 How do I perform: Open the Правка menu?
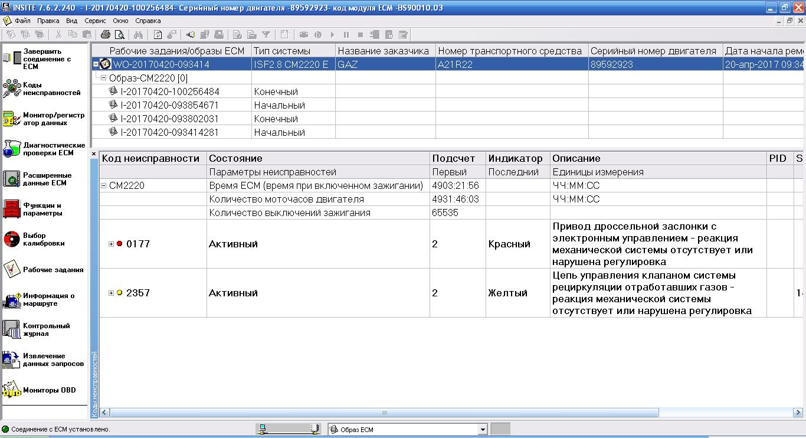pos(48,21)
